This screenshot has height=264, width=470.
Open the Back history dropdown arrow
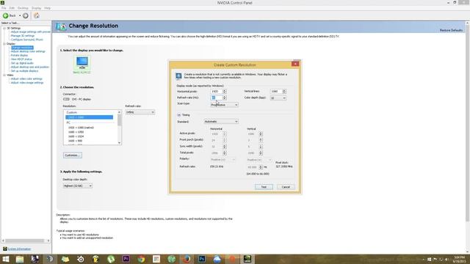(x=20, y=15)
